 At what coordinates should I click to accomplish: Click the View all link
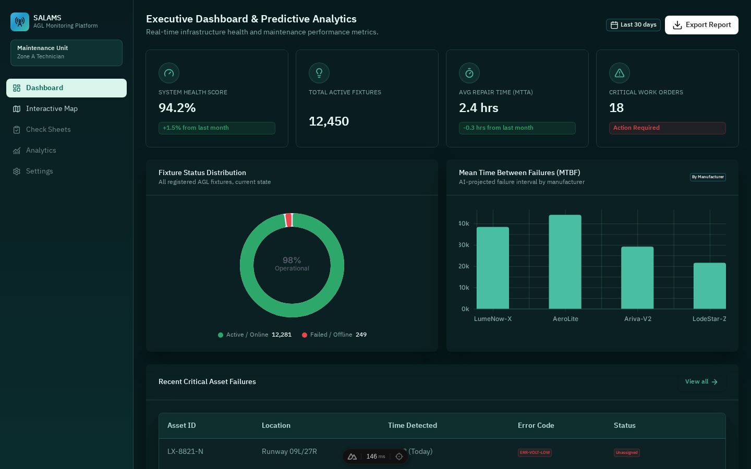pos(701,382)
